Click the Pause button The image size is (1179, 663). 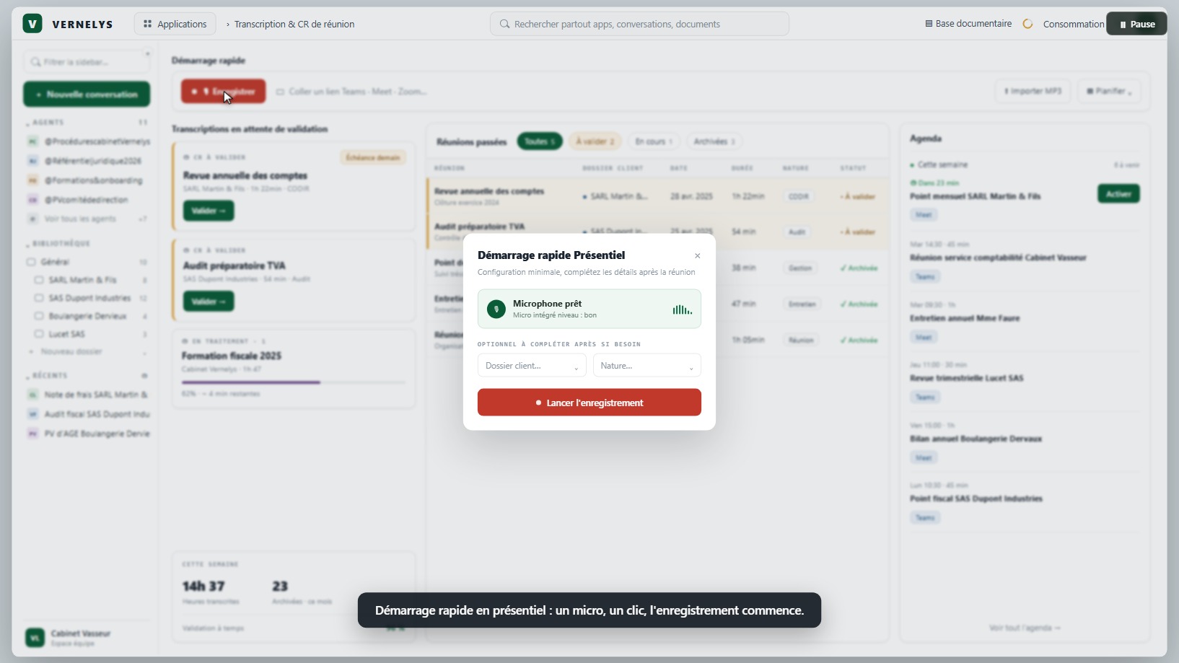[x=1136, y=24]
